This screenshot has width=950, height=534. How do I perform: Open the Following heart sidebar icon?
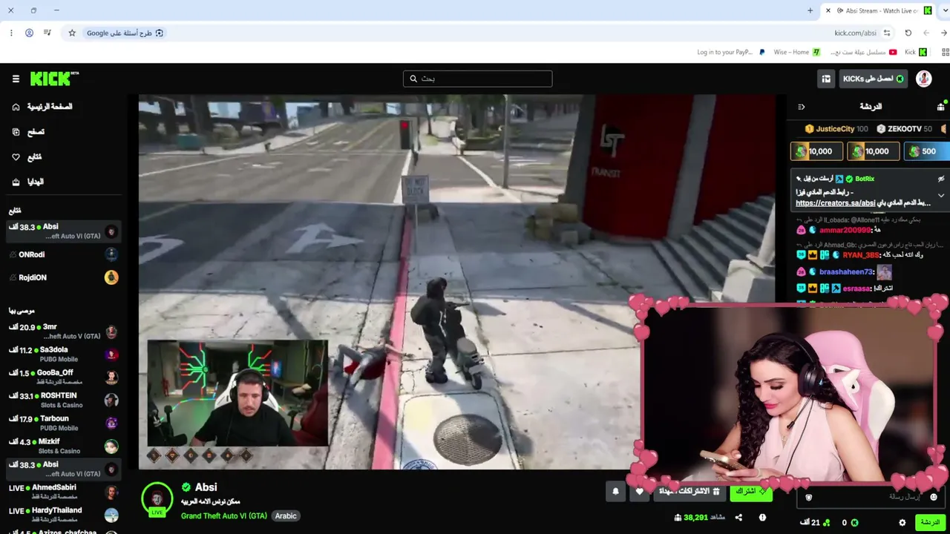16,157
